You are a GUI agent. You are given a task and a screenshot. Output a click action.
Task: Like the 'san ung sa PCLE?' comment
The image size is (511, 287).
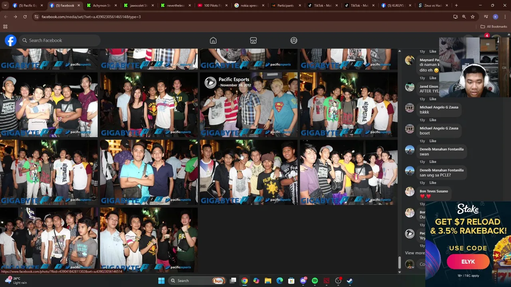coord(433,183)
